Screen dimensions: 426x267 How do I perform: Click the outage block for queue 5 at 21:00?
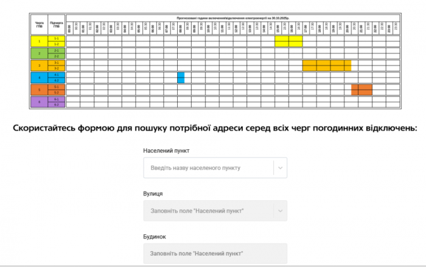[x=361, y=90]
